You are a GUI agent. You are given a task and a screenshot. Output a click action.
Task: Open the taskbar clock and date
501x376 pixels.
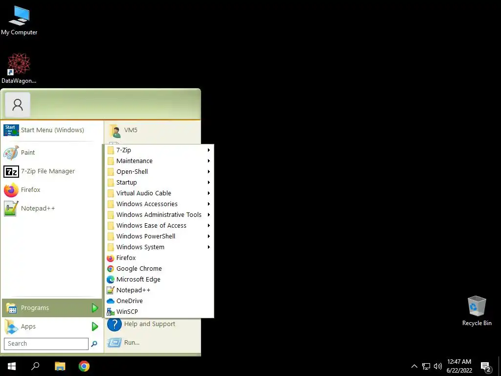click(459, 366)
